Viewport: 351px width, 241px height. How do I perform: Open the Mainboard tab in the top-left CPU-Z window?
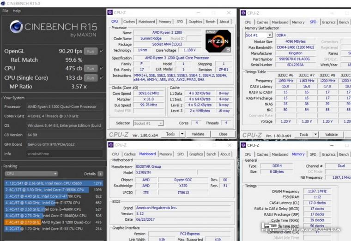point(146,22)
